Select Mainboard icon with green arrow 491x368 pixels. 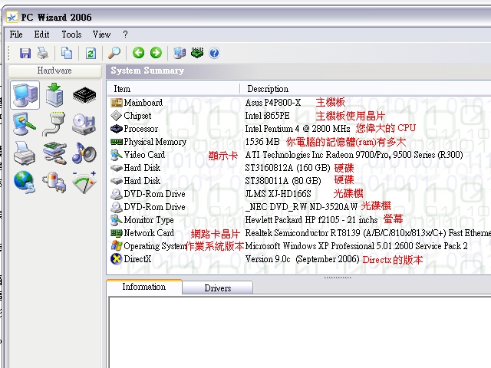pyautogui.click(x=54, y=95)
